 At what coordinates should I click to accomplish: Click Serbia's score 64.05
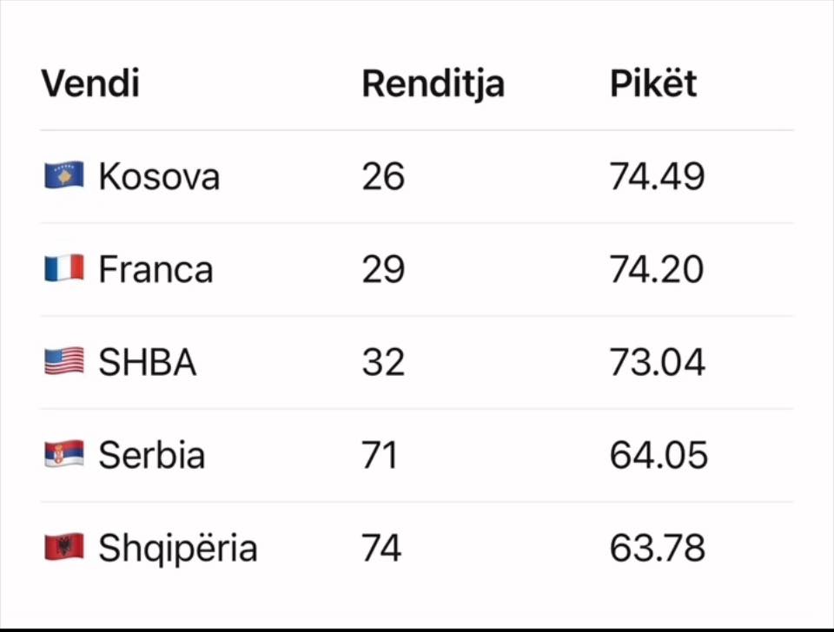pos(659,456)
